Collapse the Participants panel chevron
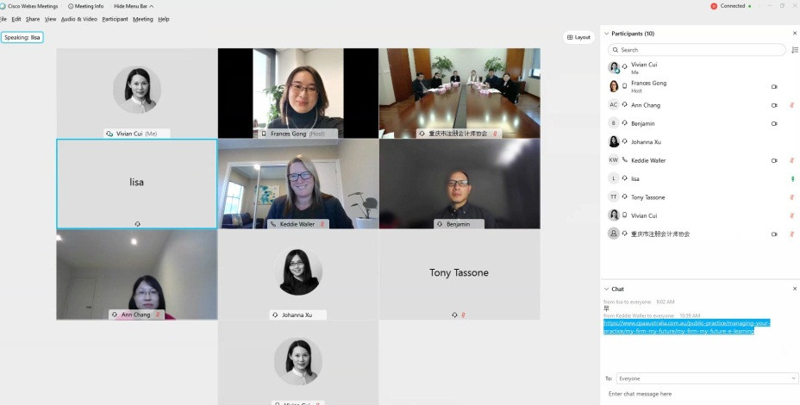This screenshot has height=405, width=800. pos(607,34)
